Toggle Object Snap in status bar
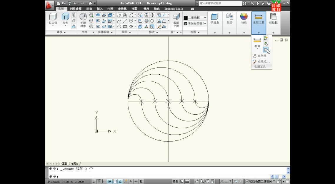Image resolution: width=335 pixels, height=184 pixels. [115, 181]
